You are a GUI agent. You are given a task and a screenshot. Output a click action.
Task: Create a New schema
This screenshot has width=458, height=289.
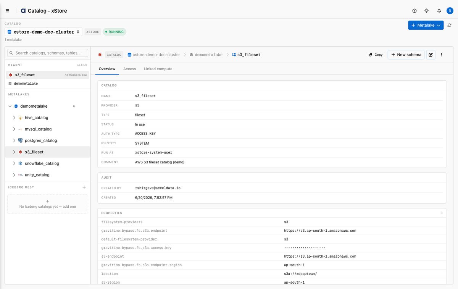(406, 55)
